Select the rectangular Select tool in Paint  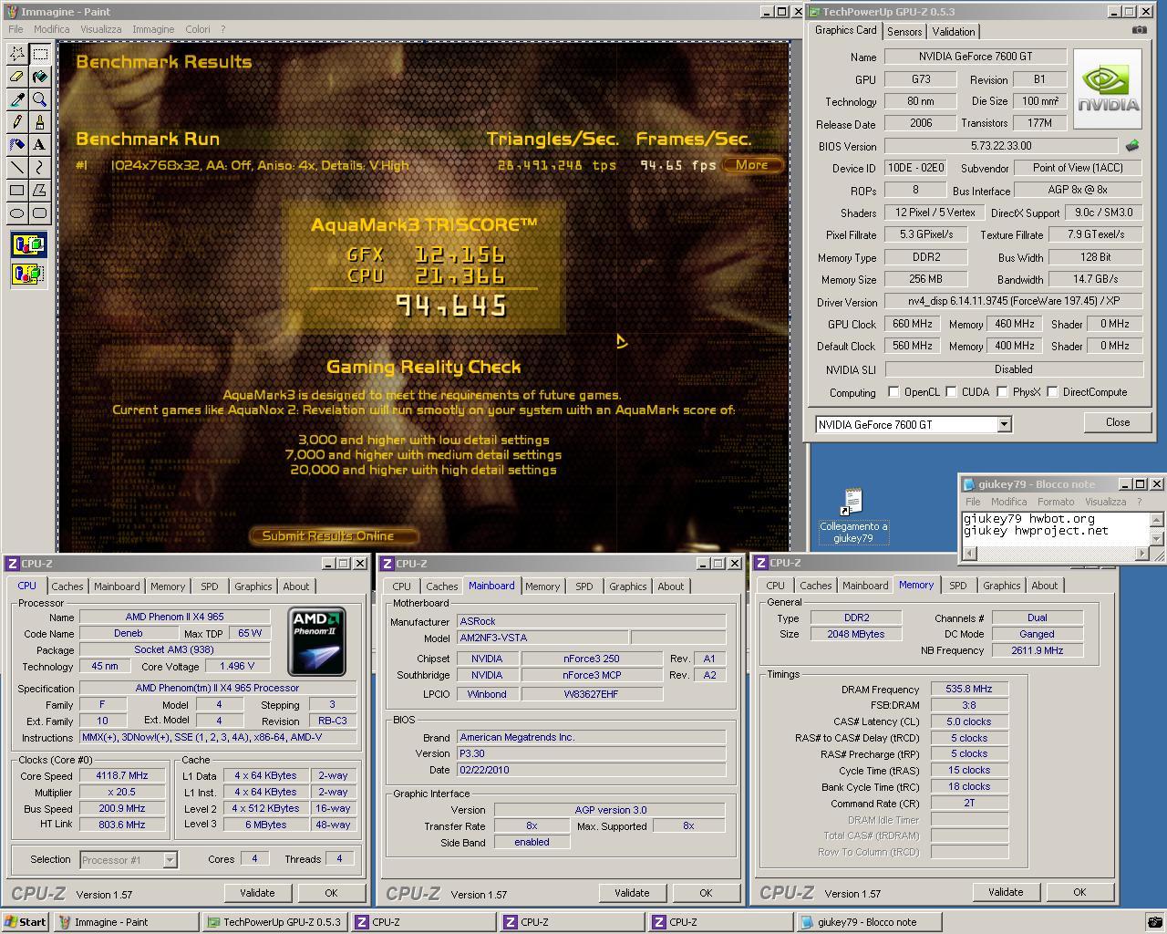pyautogui.click(x=39, y=54)
